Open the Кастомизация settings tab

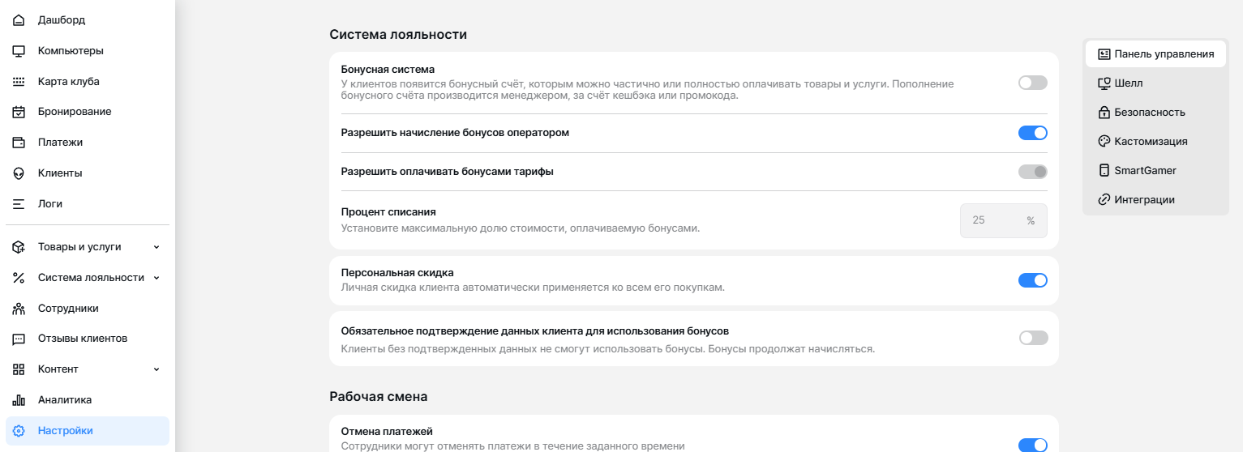pyautogui.click(x=1155, y=141)
